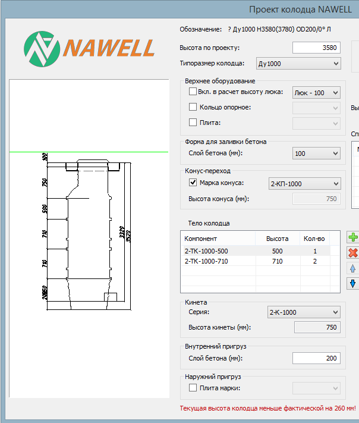The image size is (359, 423).
Task: Click the 'Компонент' column header
Action: tap(218, 239)
